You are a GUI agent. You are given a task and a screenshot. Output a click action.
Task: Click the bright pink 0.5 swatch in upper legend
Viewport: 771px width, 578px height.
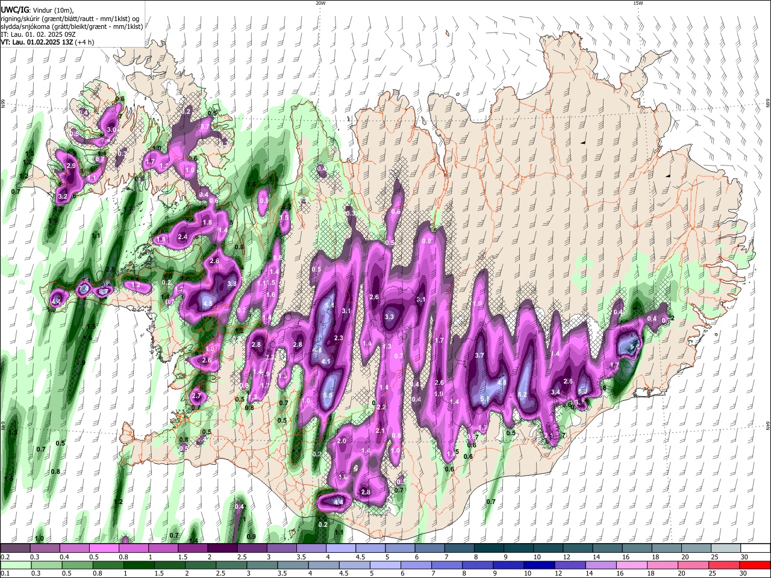pyautogui.click(x=104, y=548)
